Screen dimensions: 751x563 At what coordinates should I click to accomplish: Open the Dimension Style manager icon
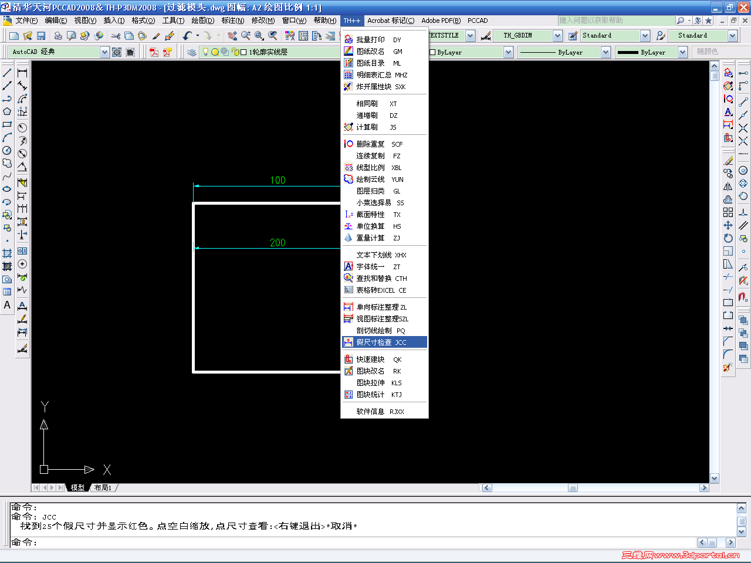486,36
